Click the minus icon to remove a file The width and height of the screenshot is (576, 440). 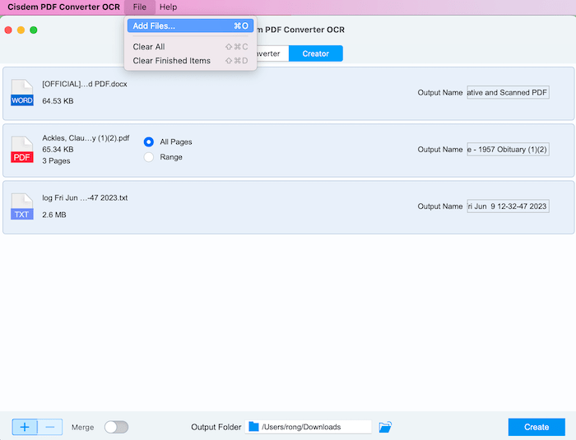50,427
